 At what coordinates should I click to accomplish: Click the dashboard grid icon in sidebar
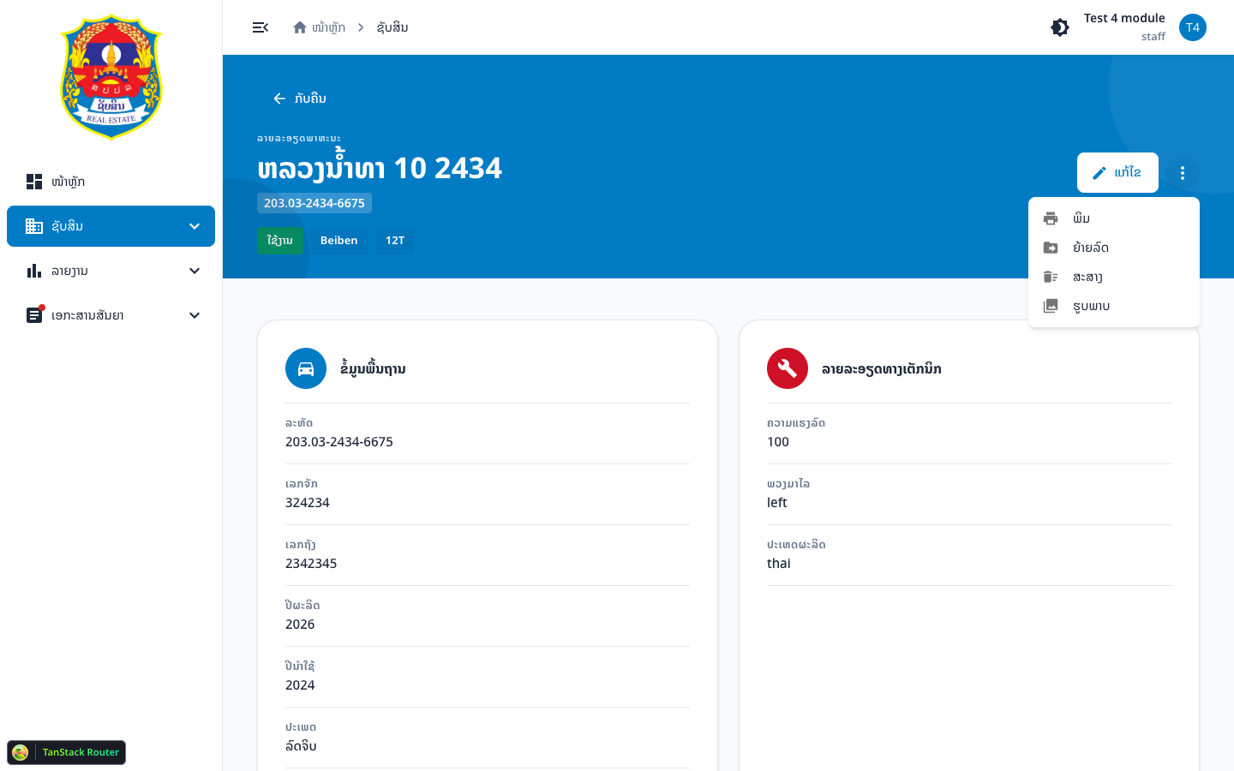pyautogui.click(x=34, y=182)
